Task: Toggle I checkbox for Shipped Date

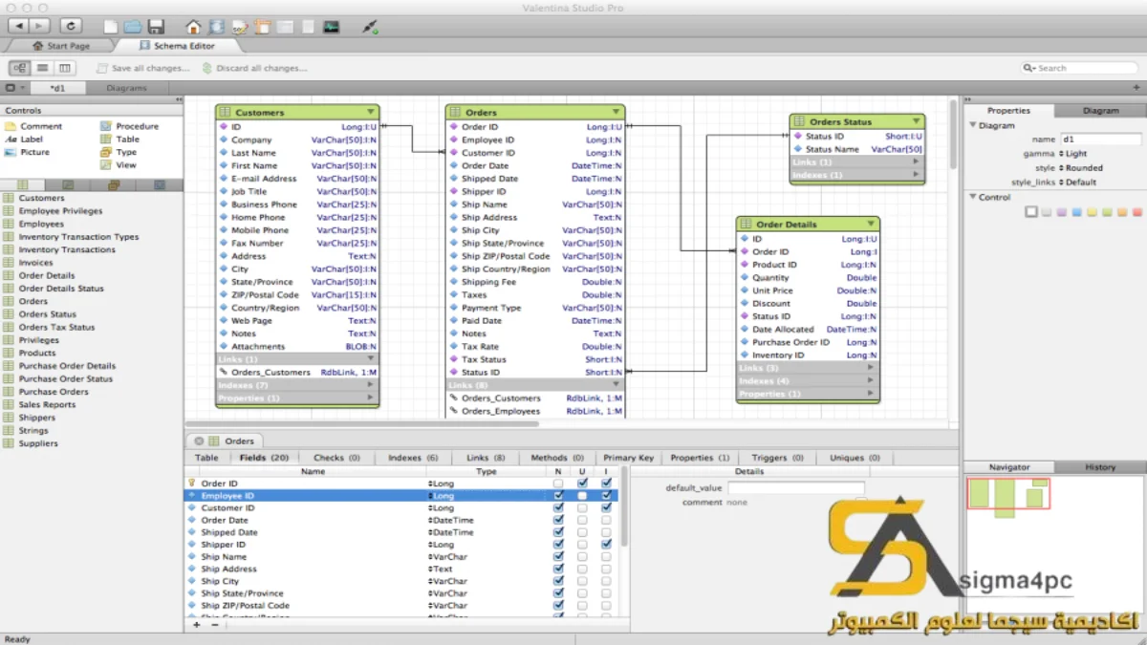Action: pyautogui.click(x=606, y=532)
